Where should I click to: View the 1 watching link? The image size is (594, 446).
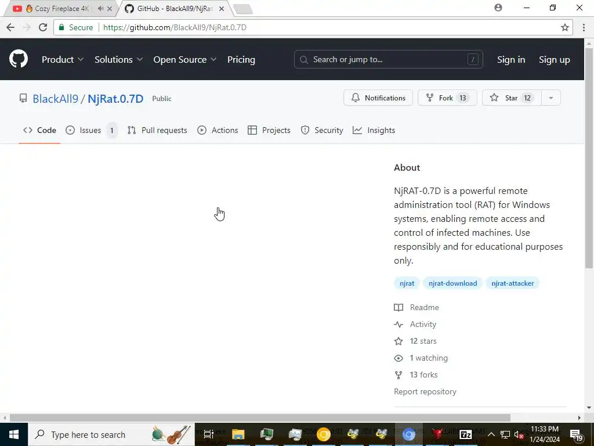point(421,358)
